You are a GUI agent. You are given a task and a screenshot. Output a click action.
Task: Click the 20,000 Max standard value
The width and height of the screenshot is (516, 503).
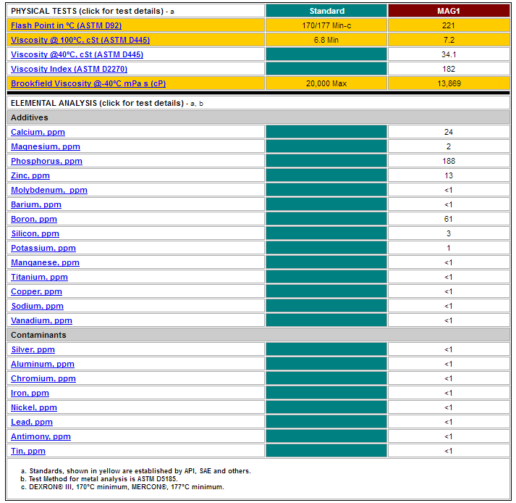pos(326,83)
